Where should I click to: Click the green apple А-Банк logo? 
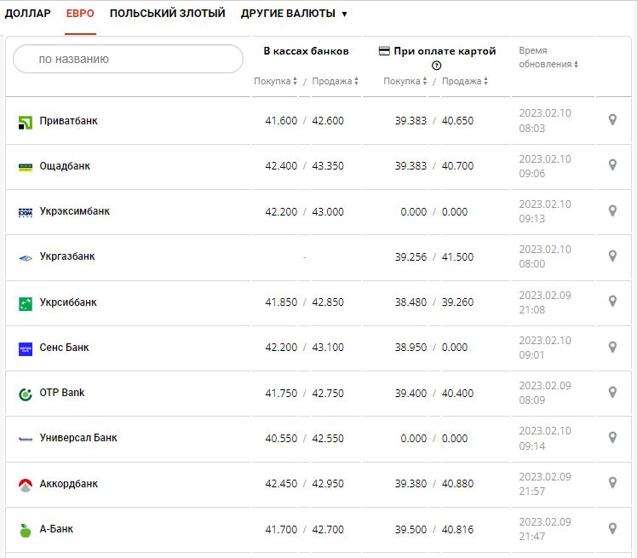click(25, 530)
